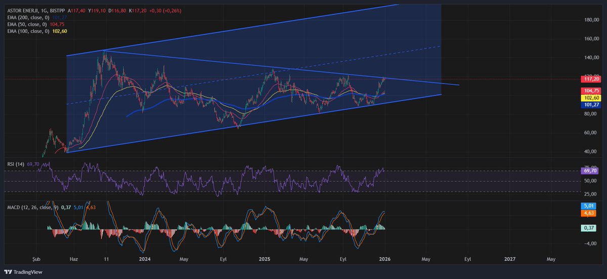Screen dimensions: 607x279
Task: Select the EMA (50, close, 0) legend
Action: click(27, 24)
